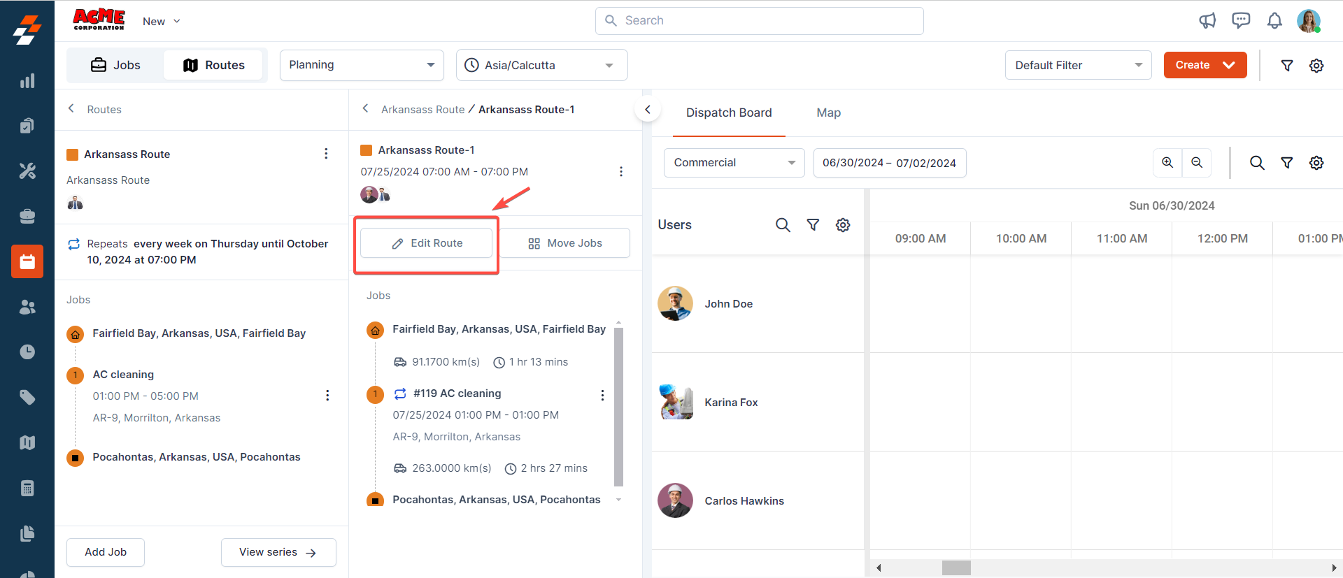Click the Users search magnifier icon
This screenshot has height=578, width=1343.
pyautogui.click(x=783, y=225)
